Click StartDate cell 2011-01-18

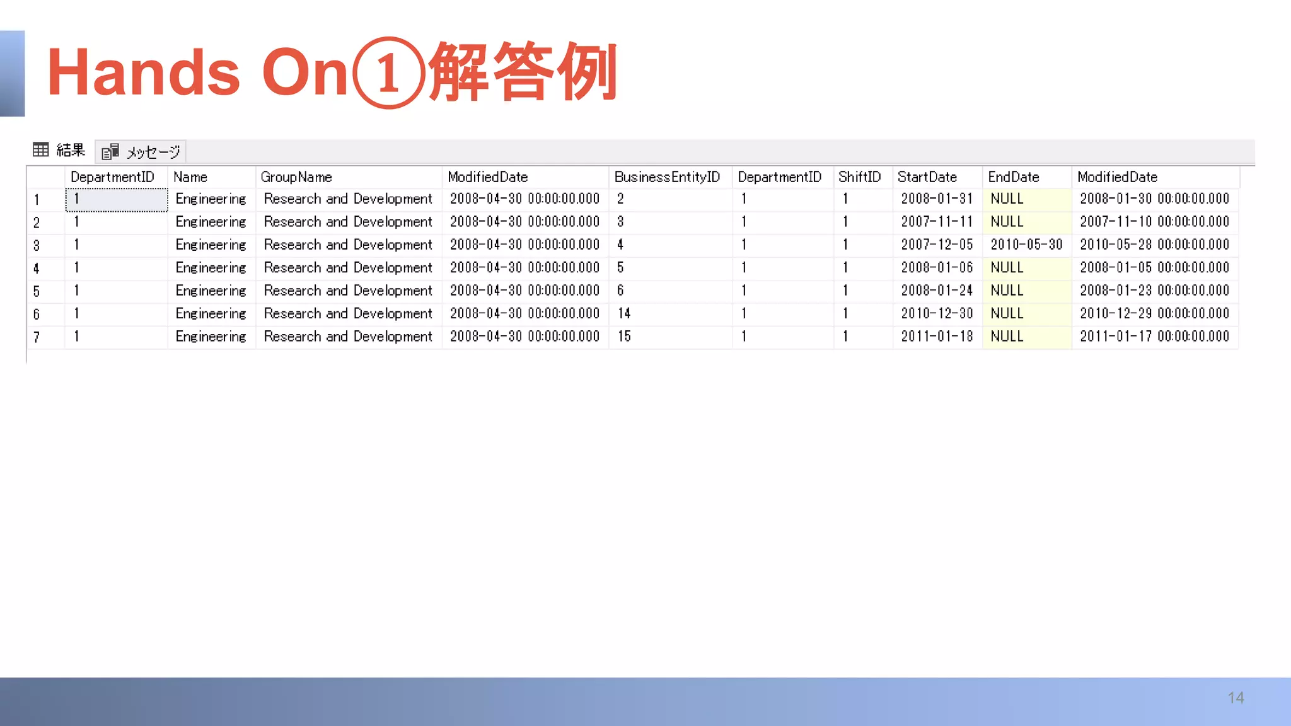(x=937, y=337)
